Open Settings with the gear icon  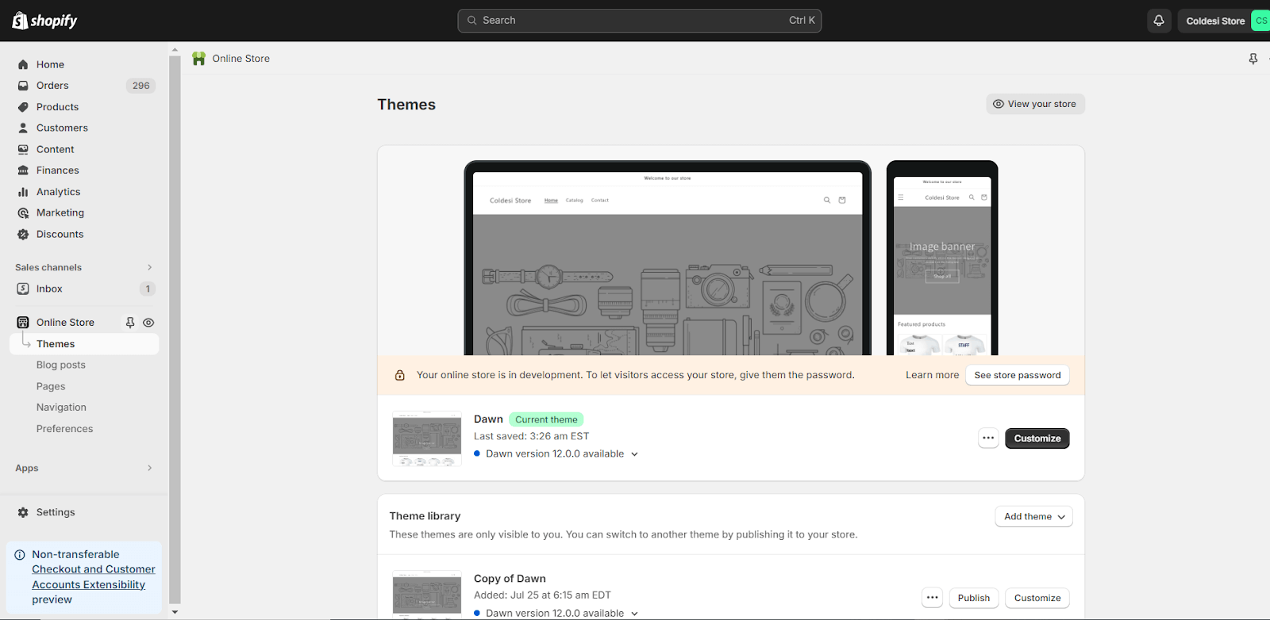click(x=23, y=512)
